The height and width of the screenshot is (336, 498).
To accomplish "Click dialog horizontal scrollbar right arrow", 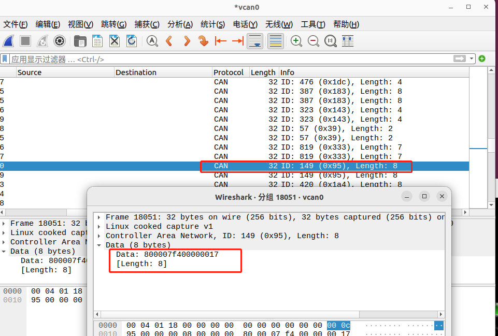I will [441, 314].
